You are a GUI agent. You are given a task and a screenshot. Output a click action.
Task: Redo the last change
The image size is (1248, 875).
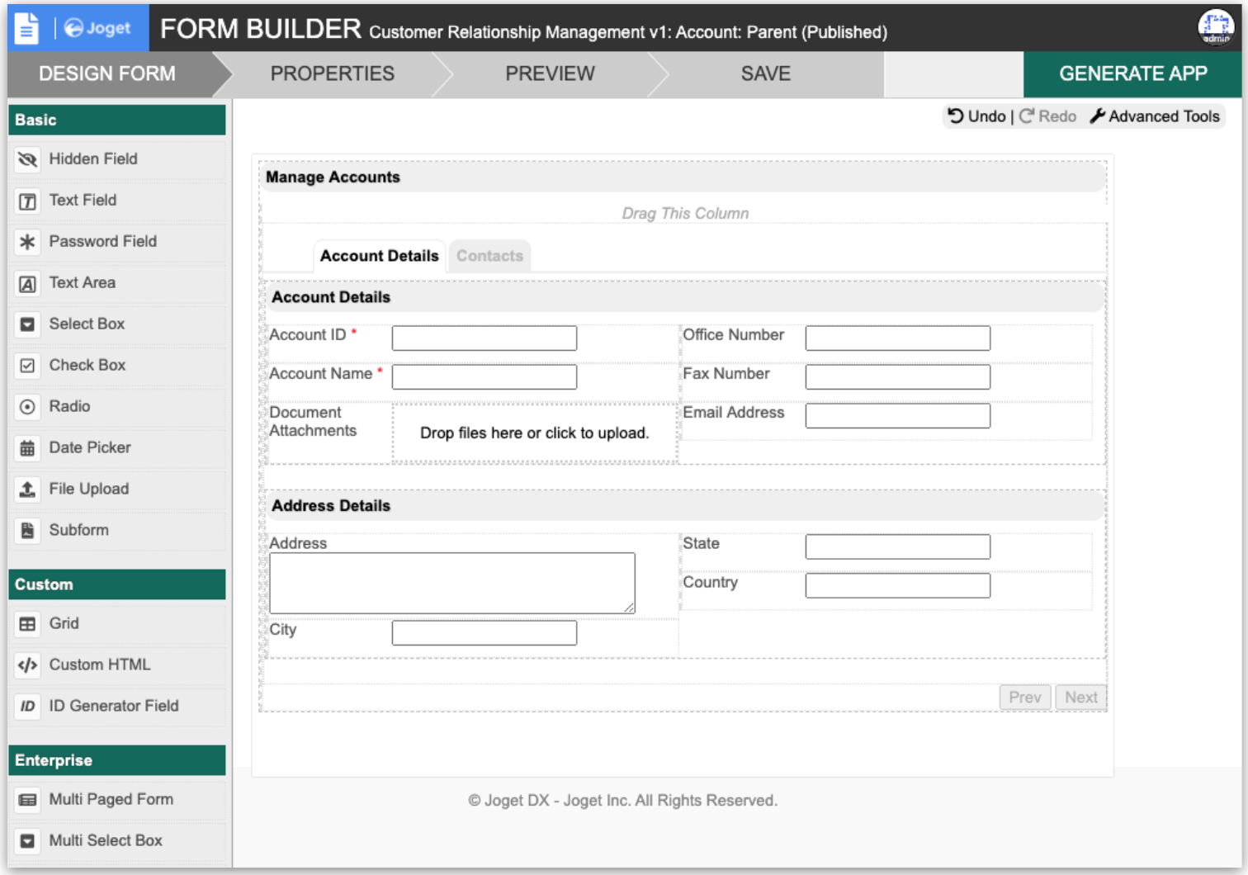(x=1047, y=116)
